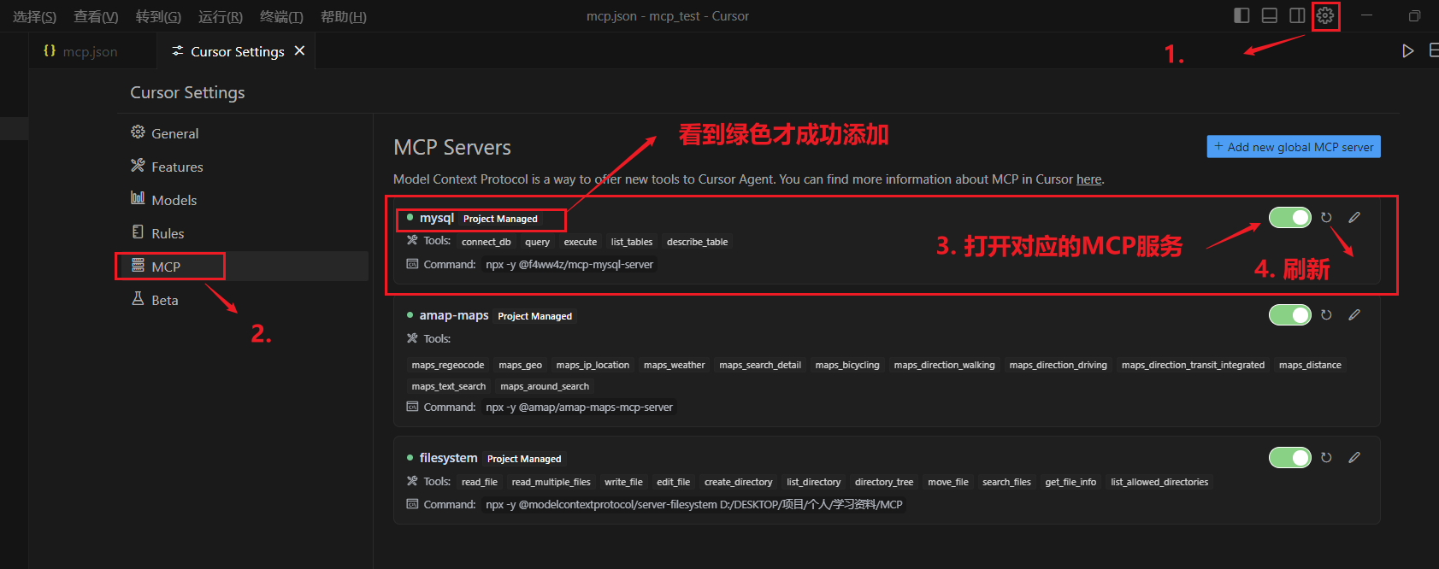Turn off the filesystem server toggle
Screen dimensions: 1439x569
(x=1290, y=458)
